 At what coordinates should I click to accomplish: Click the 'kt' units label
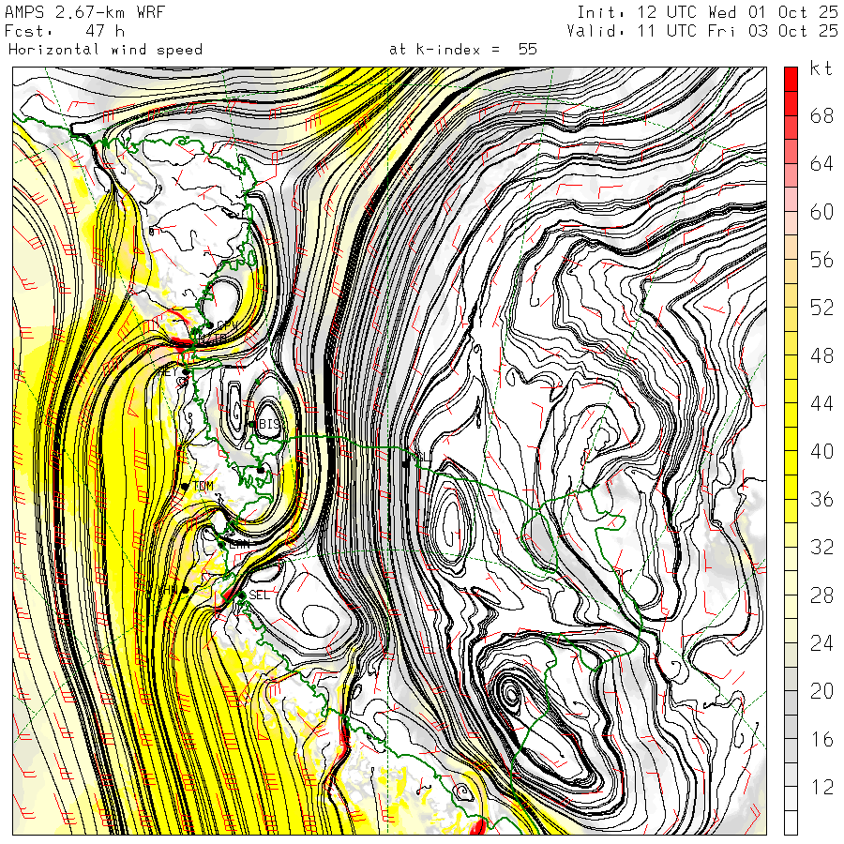(821, 68)
